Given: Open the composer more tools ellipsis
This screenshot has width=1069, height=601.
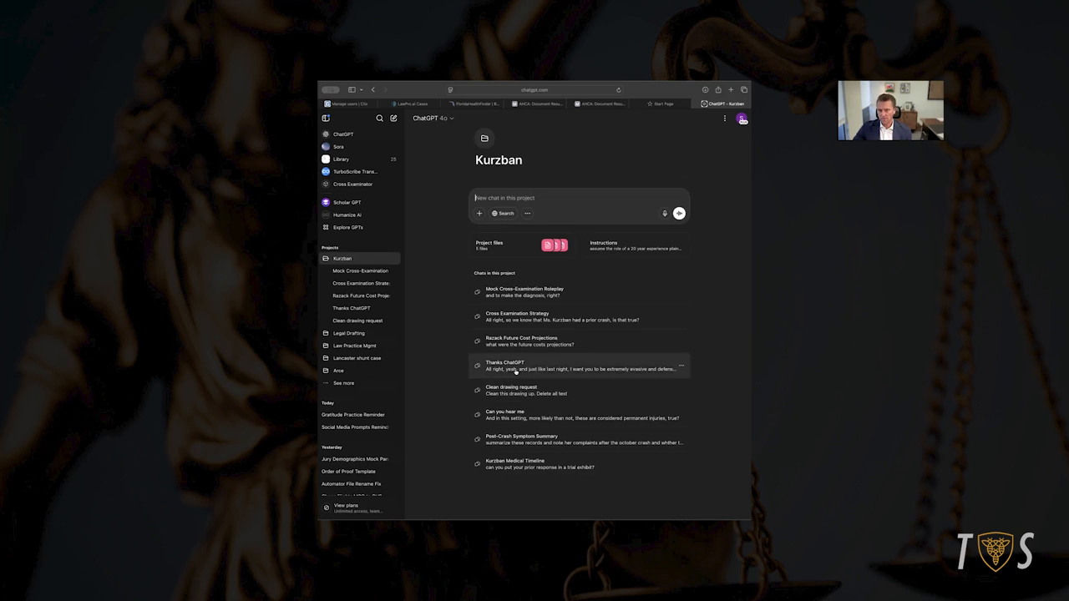Looking at the screenshot, I should pos(527,214).
